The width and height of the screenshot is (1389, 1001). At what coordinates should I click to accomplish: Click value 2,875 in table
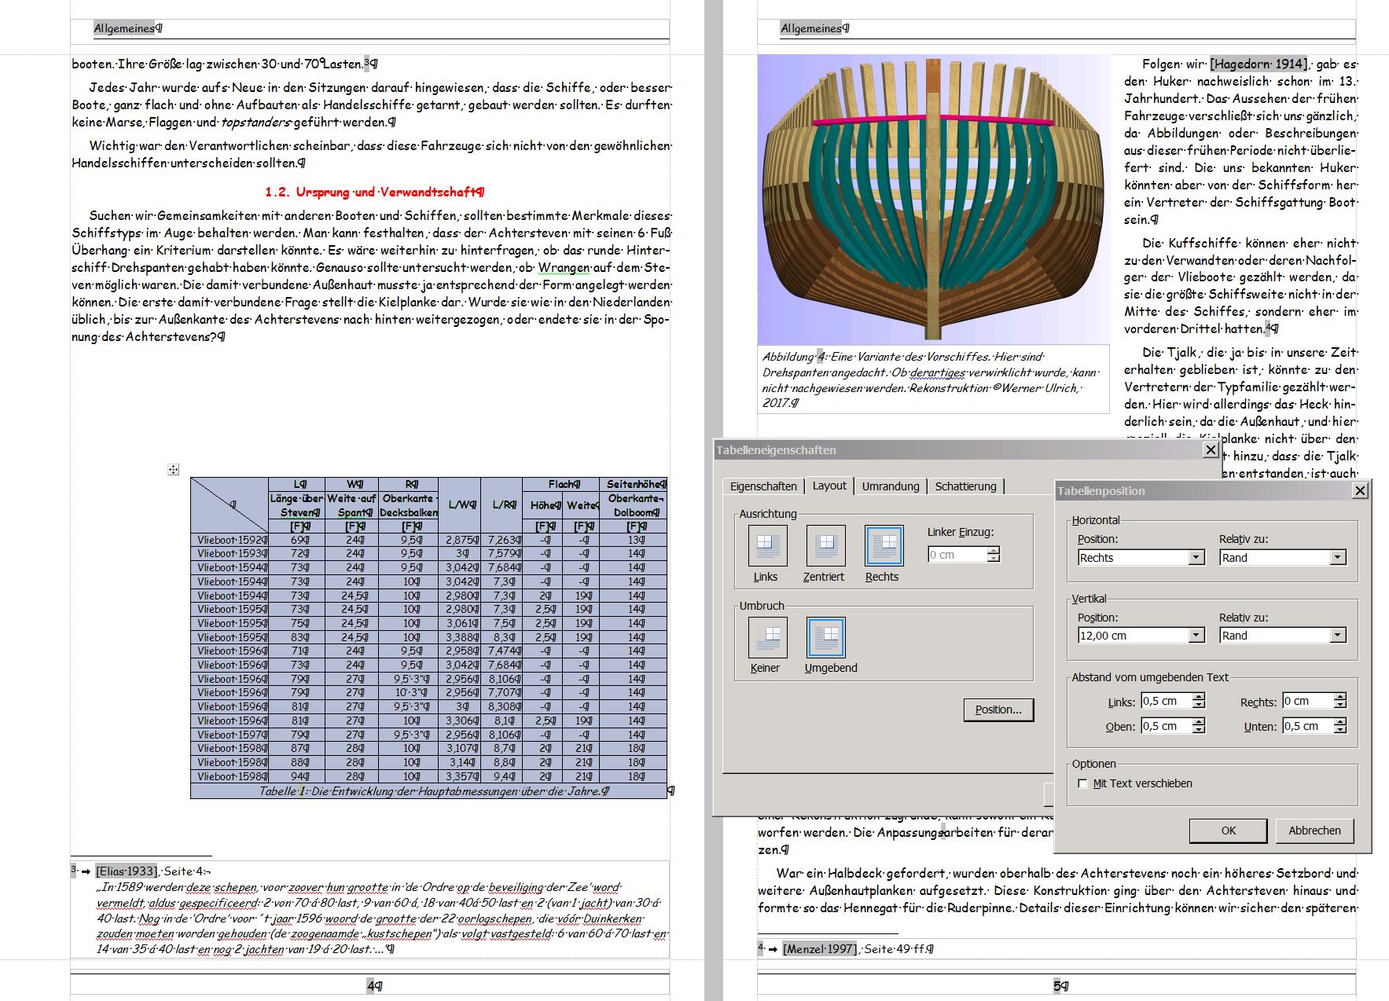pos(459,540)
